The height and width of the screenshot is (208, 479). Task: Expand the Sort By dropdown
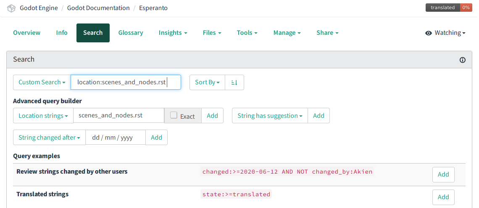tap(207, 82)
